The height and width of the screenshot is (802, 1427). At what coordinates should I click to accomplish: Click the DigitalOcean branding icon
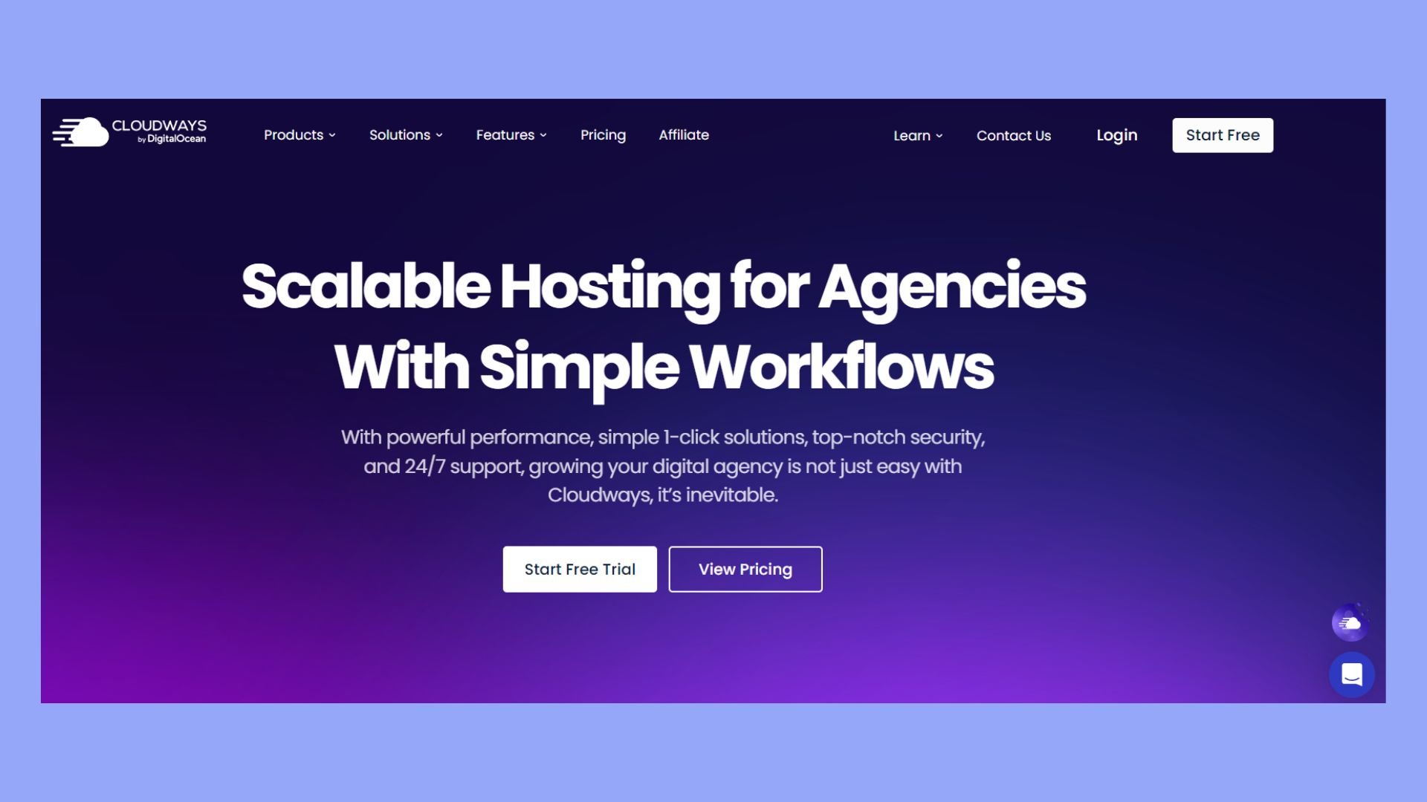[164, 139]
